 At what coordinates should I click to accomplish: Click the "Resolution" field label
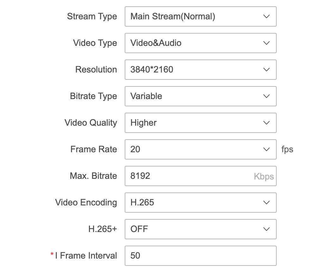tap(96, 70)
